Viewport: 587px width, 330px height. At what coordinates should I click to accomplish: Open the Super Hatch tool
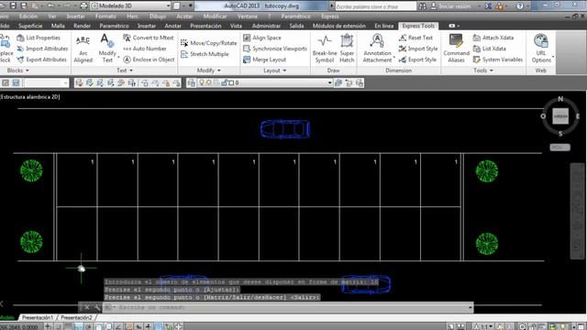click(x=347, y=49)
